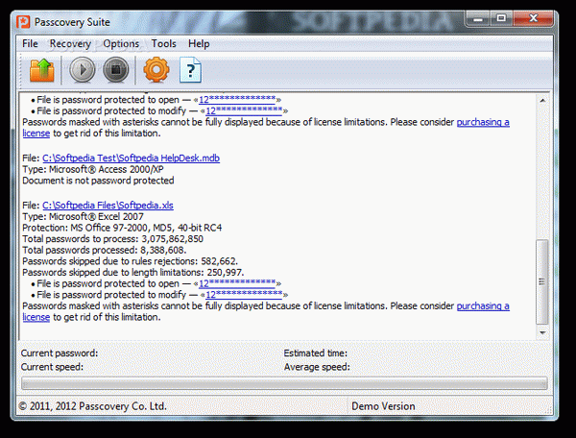The width and height of the screenshot is (576, 438).
Task: Click 'Demo Version' in the status bar
Action: click(383, 406)
